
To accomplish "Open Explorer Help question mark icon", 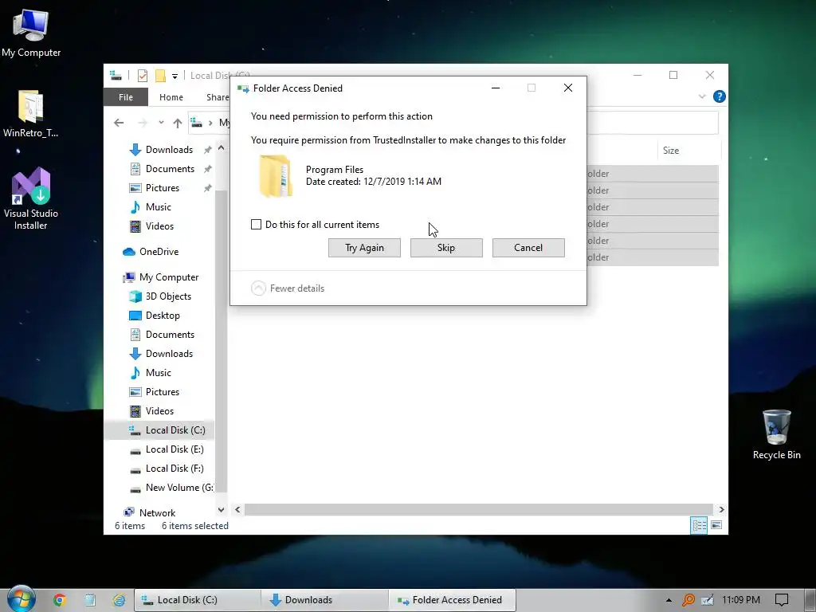I will pyautogui.click(x=720, y=96).
